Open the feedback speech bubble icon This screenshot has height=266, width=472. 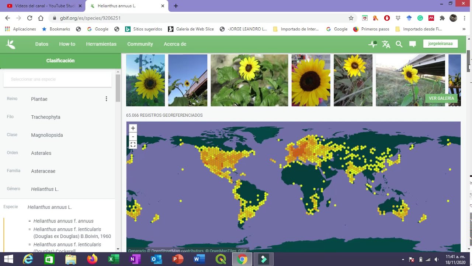[x=413, y=44]
